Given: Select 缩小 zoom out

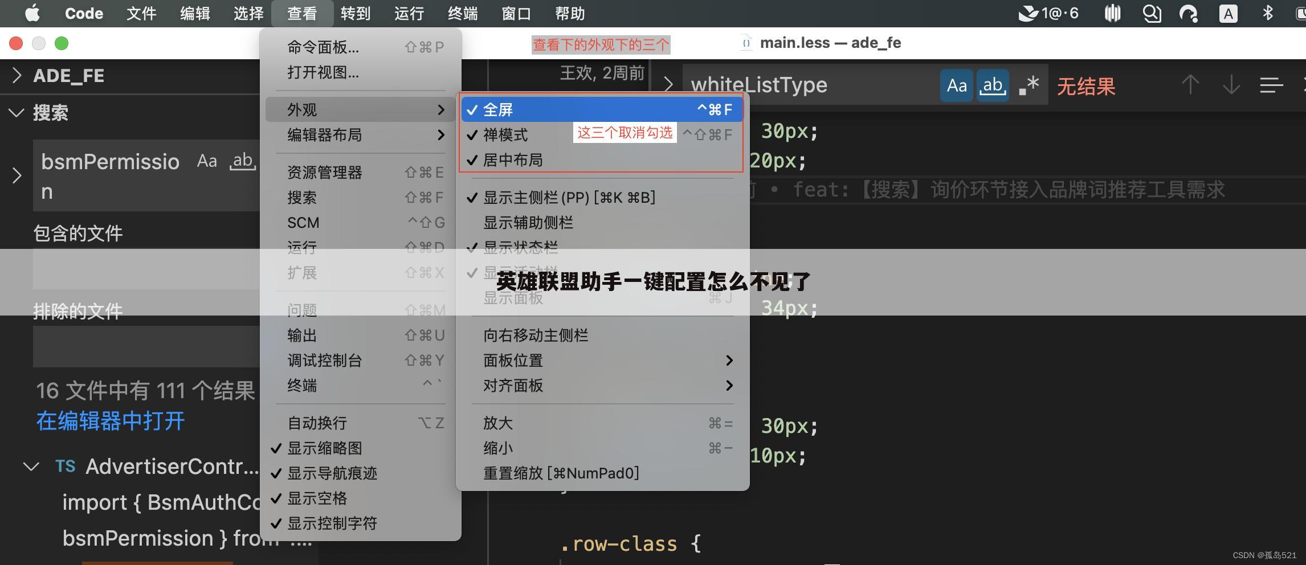Looking at the screenshot, I should pyautogui.click(x=602, y=448).
